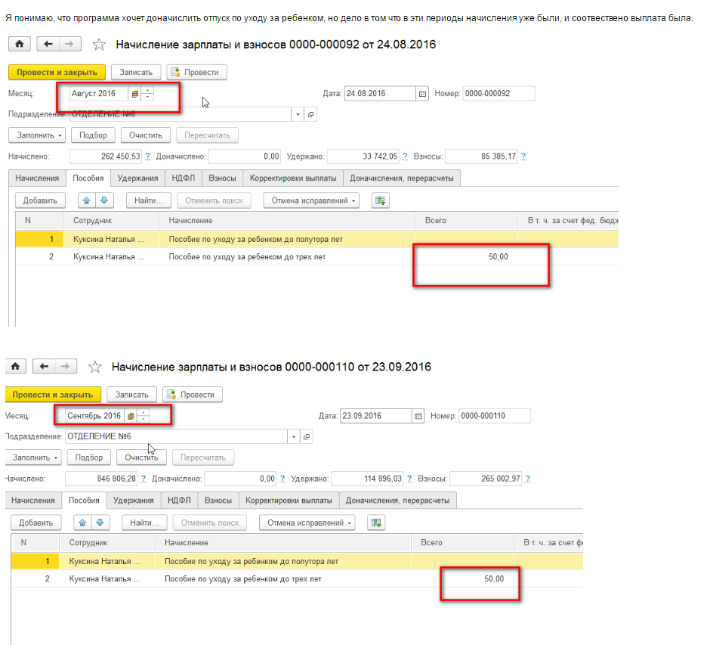Click help question mark next to 262 450,53

click(147, 157)
